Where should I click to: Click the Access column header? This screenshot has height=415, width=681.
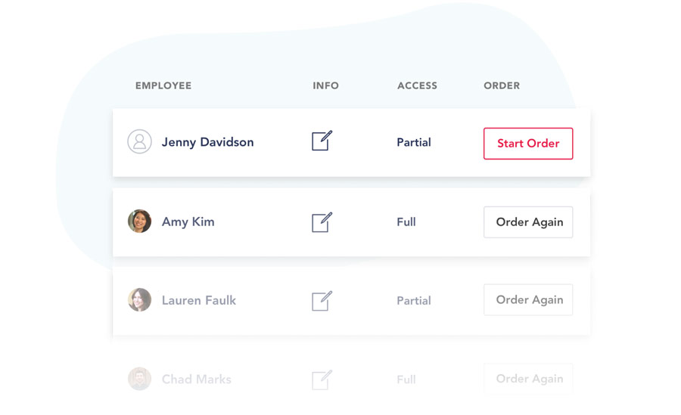(417, 86)
